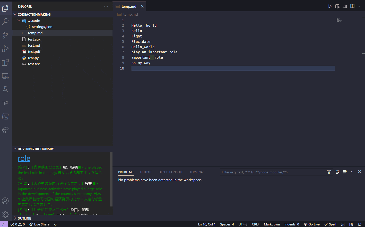This screenshot has width=365, height=227.
Task: Start a Live Share session from the status bar
Action: tap(39, 224)
